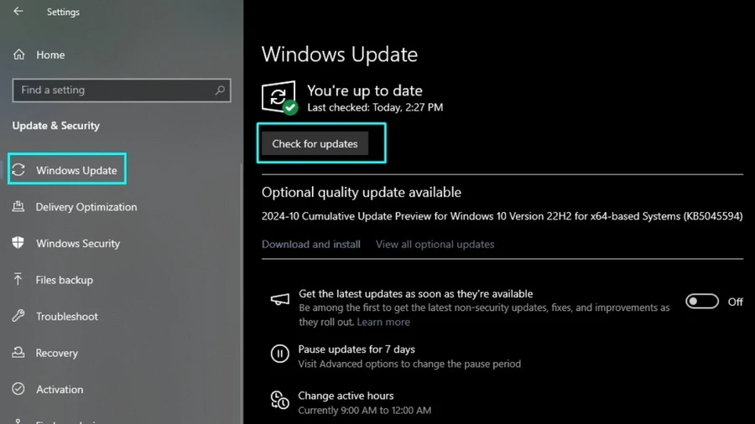This screenshot has width=755, height=424.
Task: Open the Troubleshoot page
Action: click(67, 316)
